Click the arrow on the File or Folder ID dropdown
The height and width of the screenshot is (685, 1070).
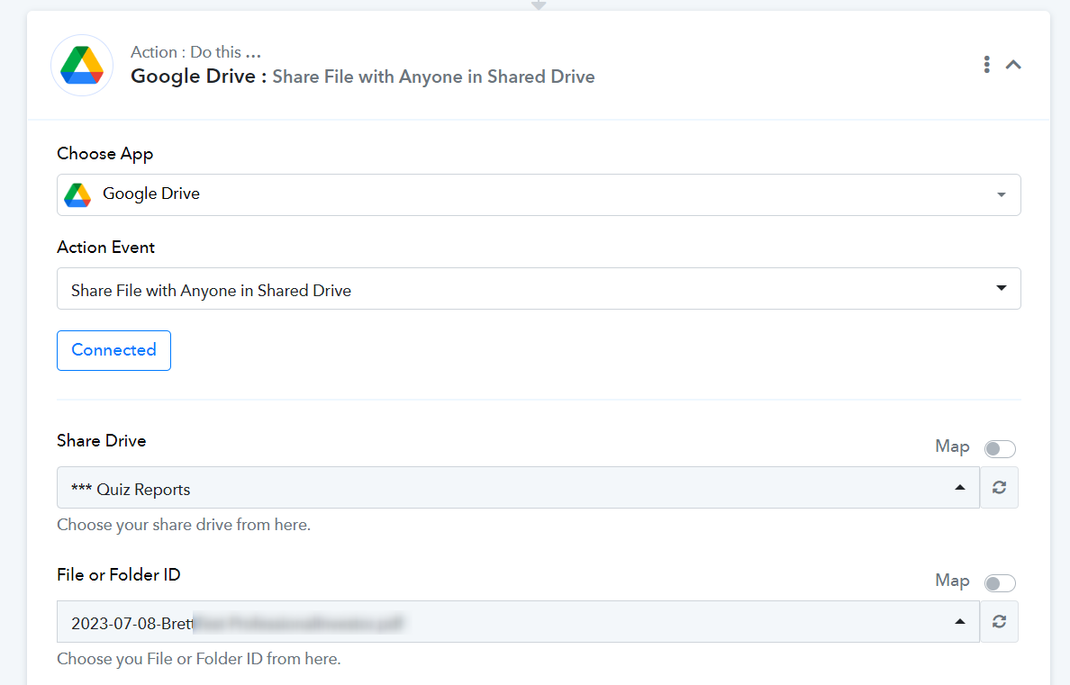960,622
